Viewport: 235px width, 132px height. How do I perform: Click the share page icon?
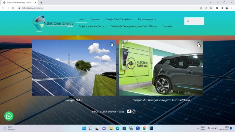[x=206, y=8]
